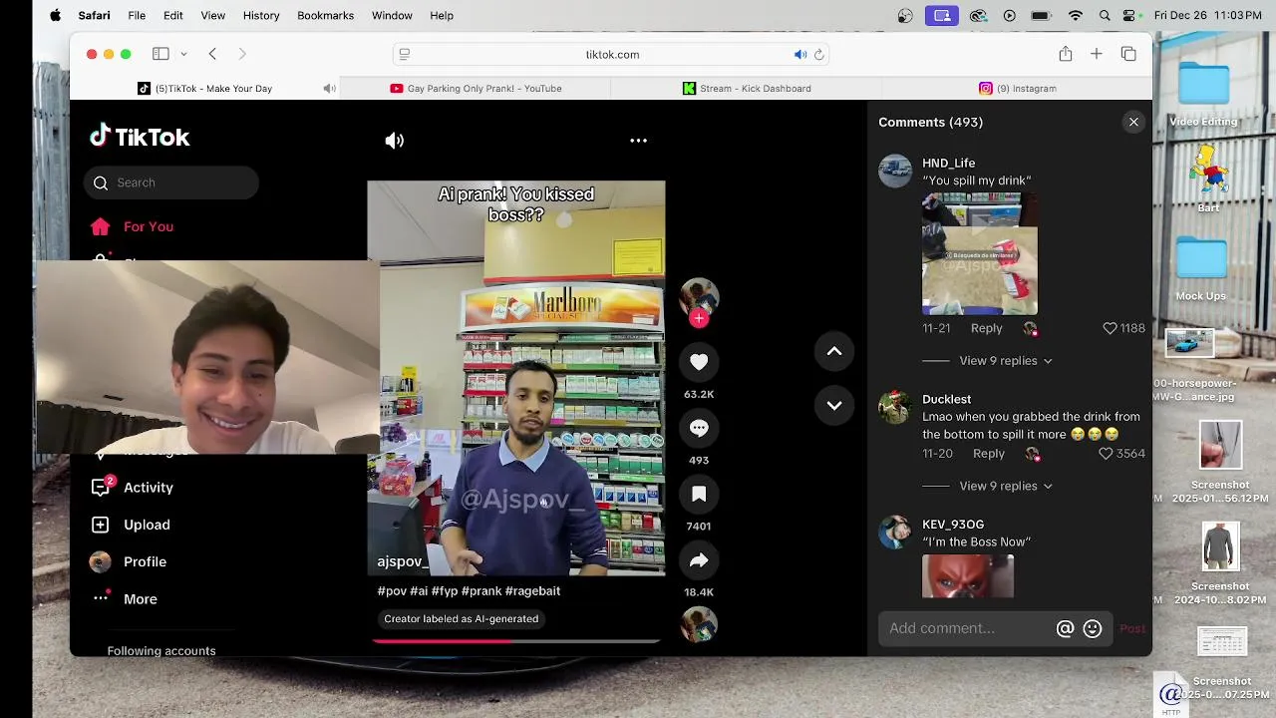1276x718 pixels.
Task: Reply to Ducklest comment
Action: tap(989, 454)
